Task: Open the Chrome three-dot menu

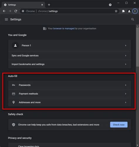Action: tap(135, 11)
